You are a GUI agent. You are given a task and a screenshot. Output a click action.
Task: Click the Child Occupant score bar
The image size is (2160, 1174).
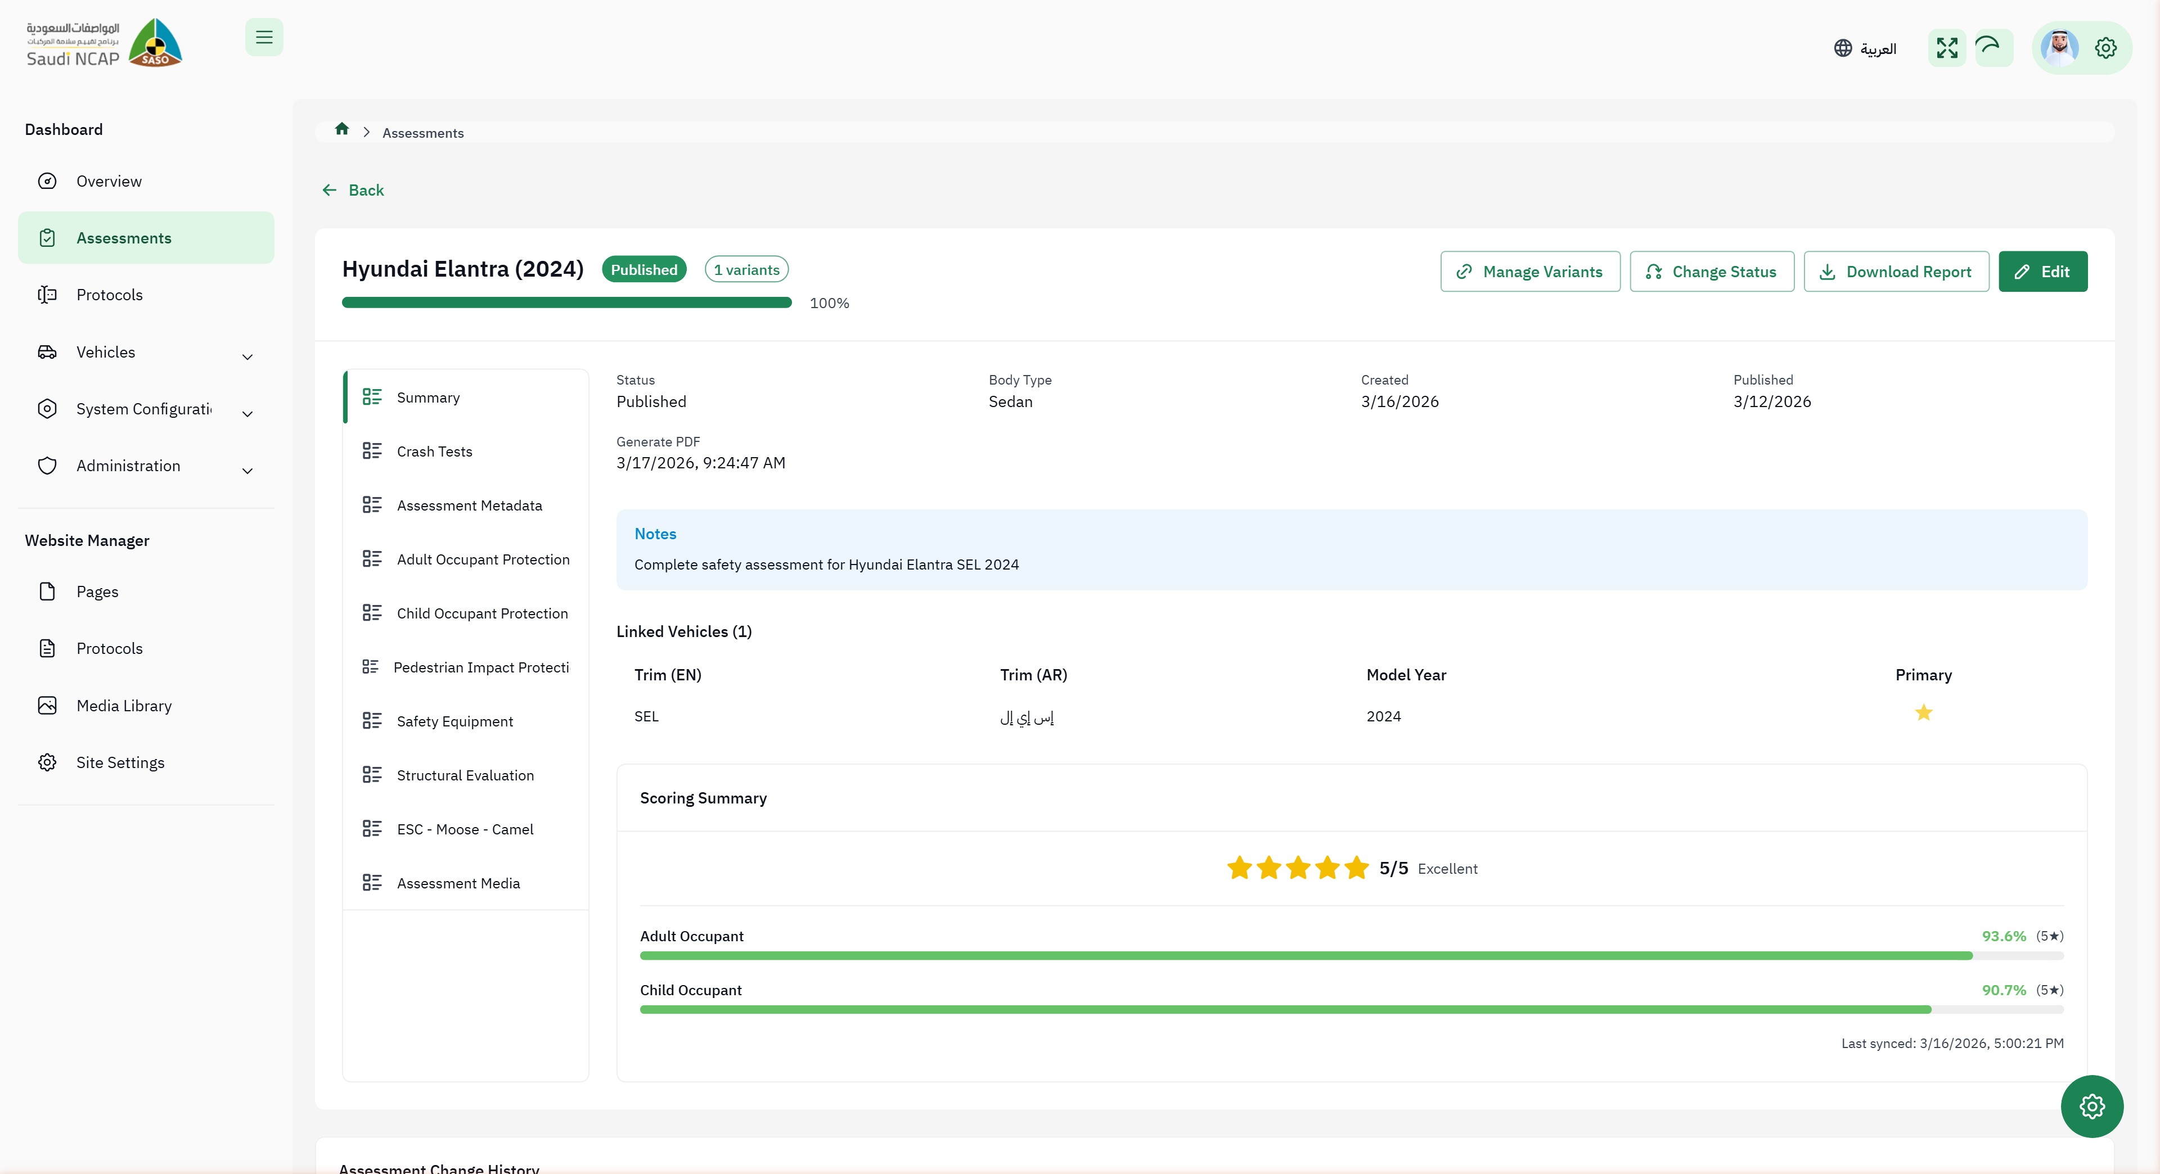click(x=1352, y=1010)
